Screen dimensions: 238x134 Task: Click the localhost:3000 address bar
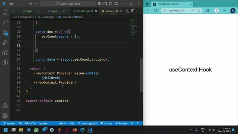177,10
